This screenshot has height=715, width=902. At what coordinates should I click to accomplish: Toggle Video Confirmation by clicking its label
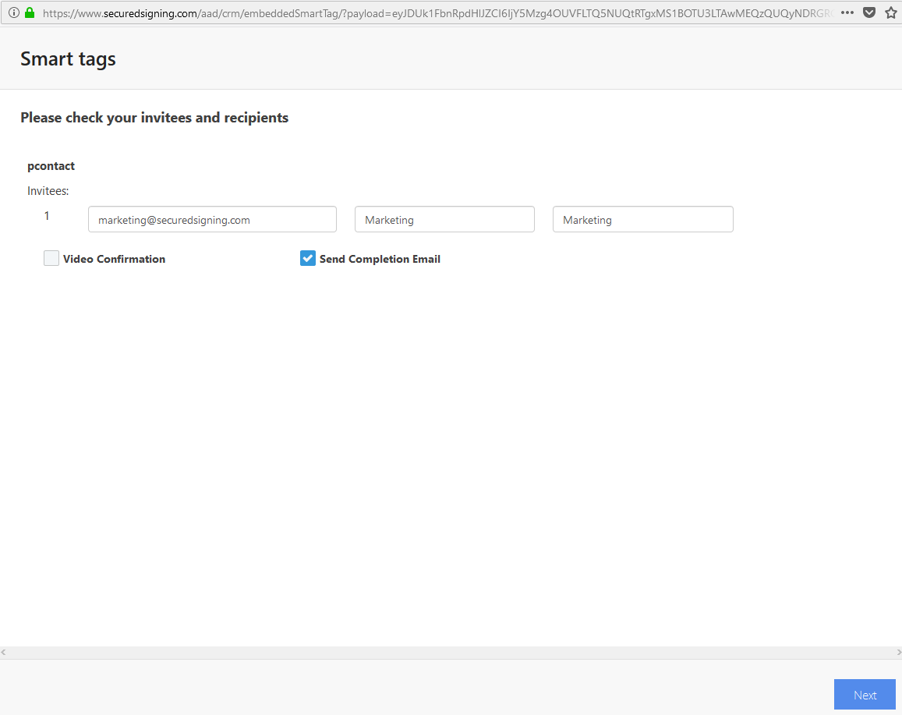(114, 258)
